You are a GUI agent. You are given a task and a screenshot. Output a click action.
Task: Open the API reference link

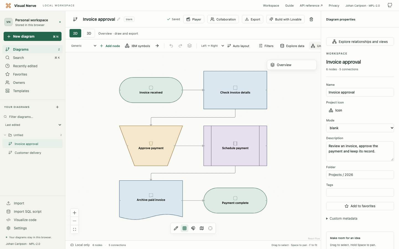(311, 6)
